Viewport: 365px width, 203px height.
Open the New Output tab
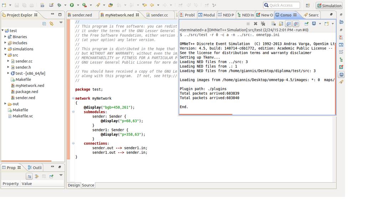point(264,15)
